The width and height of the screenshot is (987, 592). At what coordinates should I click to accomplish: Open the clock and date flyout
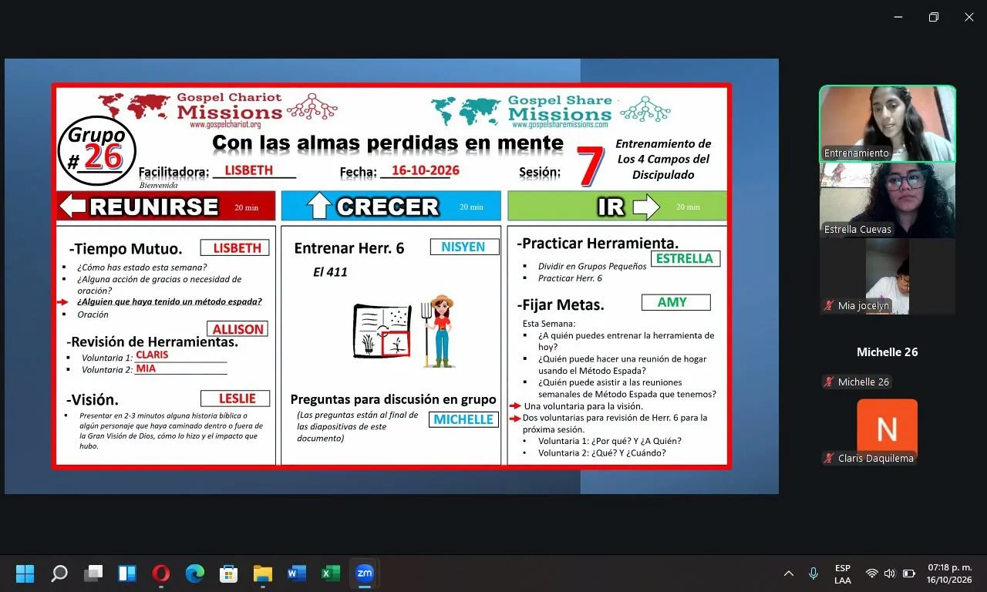click(949, 573)
